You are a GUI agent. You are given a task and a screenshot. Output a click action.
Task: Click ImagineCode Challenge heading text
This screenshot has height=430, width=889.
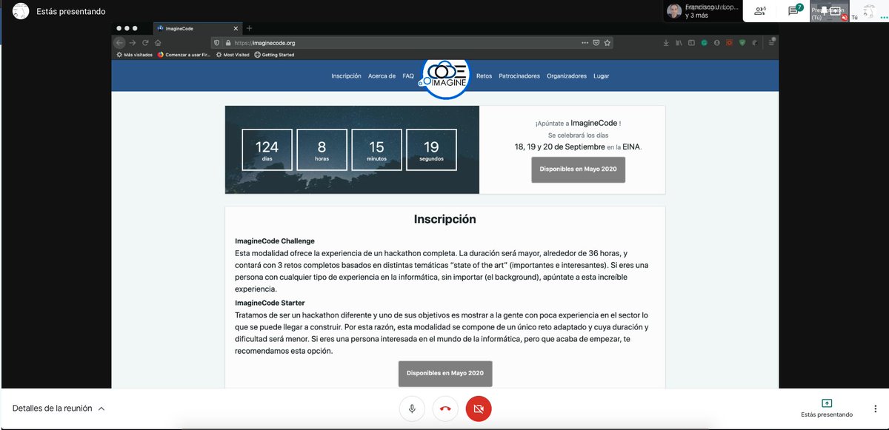pyautogui.click(x=275, y=241)
